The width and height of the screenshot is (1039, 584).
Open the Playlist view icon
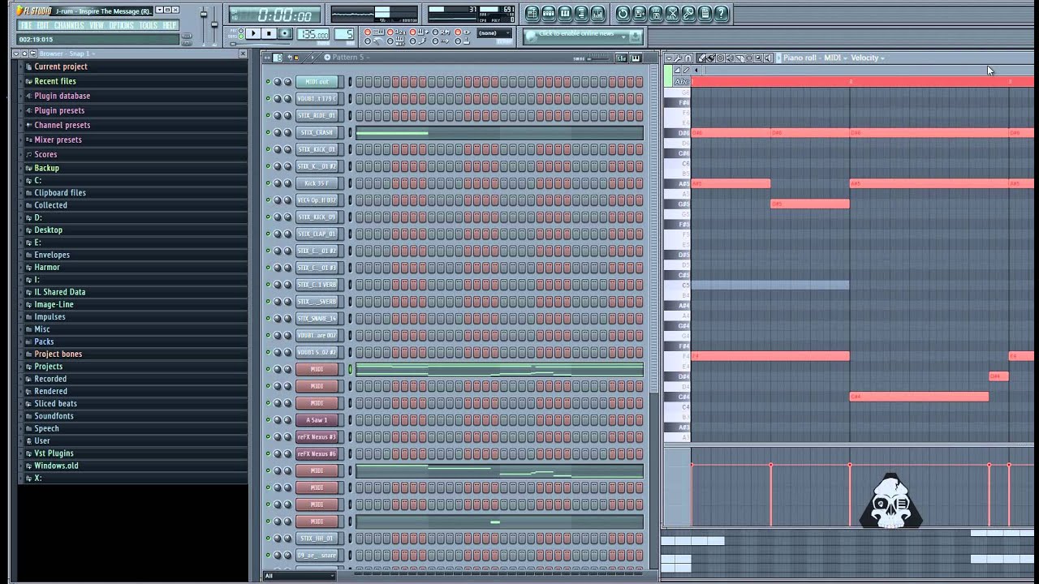tap(532, 14)
